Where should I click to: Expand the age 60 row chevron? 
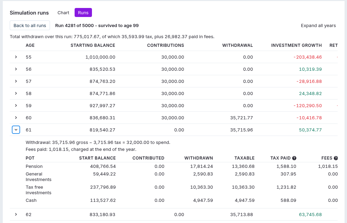pos(16,118)
